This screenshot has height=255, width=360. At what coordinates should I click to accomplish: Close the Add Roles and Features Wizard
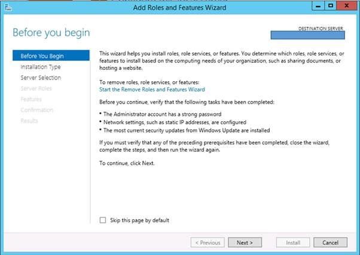point(346,9)
